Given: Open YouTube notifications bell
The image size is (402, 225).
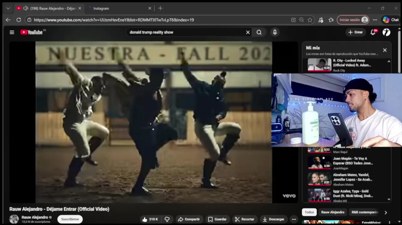Looking at the screenshot, I should tap(373, 32).
